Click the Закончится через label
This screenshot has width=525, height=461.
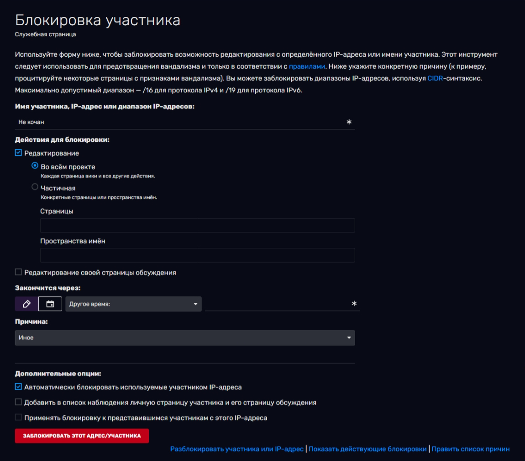pyautogui.click(x=47, y=288)
